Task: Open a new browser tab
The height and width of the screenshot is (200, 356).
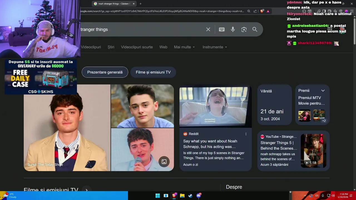Action: click(x=140, y=4)
